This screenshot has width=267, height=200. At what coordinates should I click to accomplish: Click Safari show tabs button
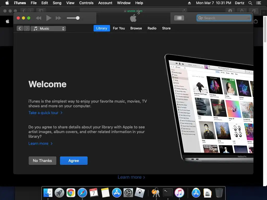(253, 11)
